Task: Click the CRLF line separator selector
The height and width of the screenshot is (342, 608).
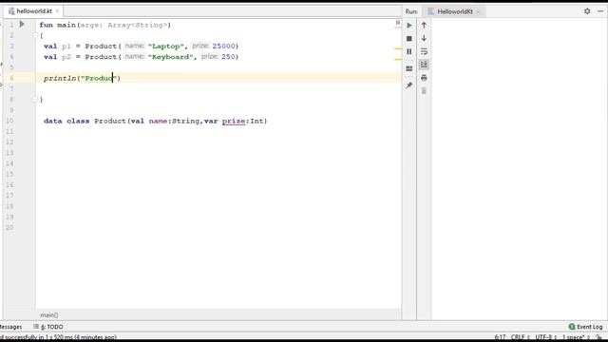Action: pos(520,337)
